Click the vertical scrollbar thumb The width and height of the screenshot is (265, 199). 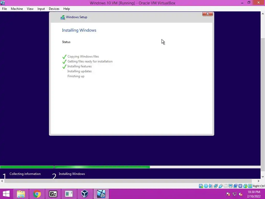(x=263, y=104)
